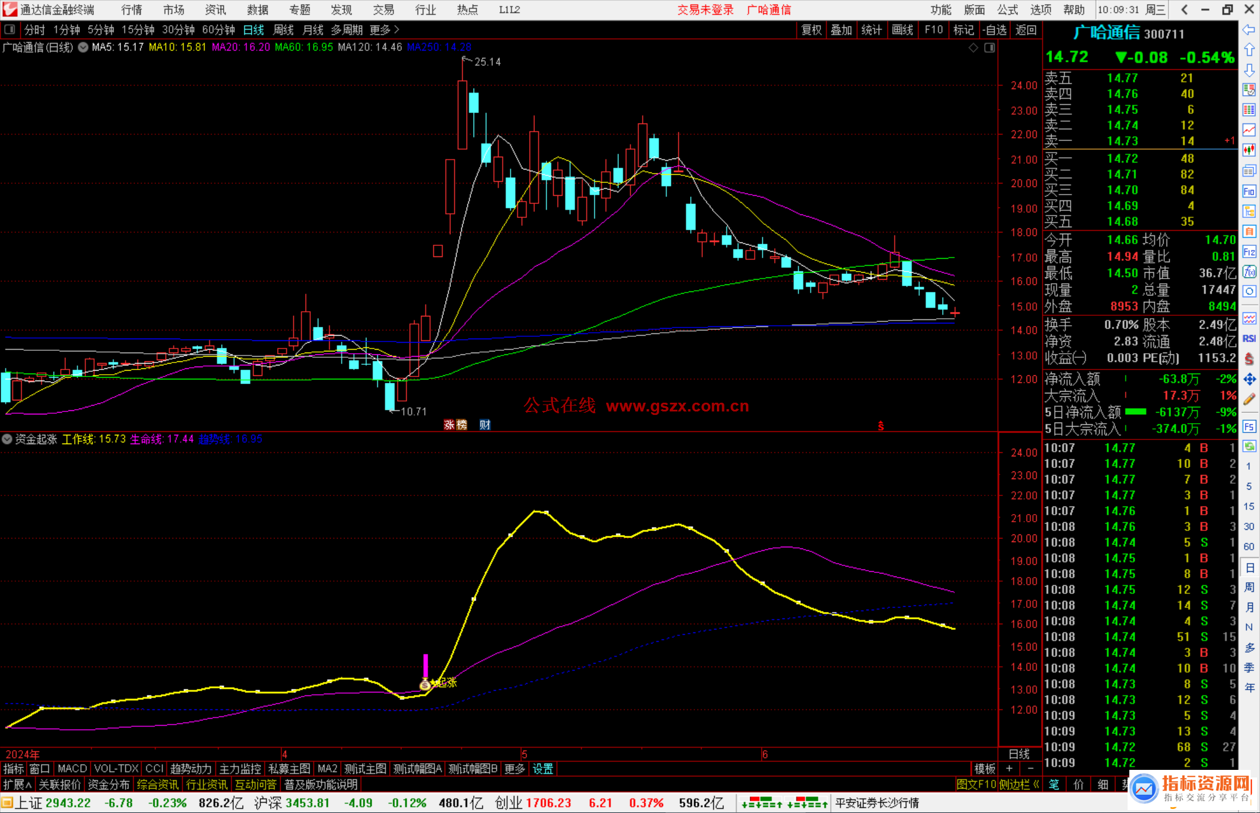The height and width of the screenshot is (813, 1260).
Task: Switch to 周线 weekly period tab
Action: 283,30
